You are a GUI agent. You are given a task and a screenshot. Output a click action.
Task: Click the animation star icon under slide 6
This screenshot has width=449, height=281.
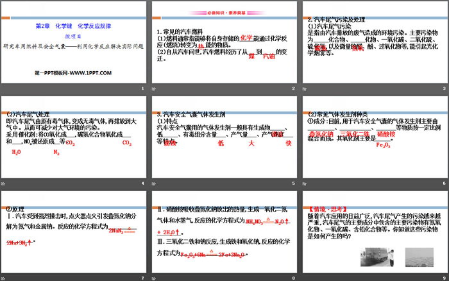305,183
